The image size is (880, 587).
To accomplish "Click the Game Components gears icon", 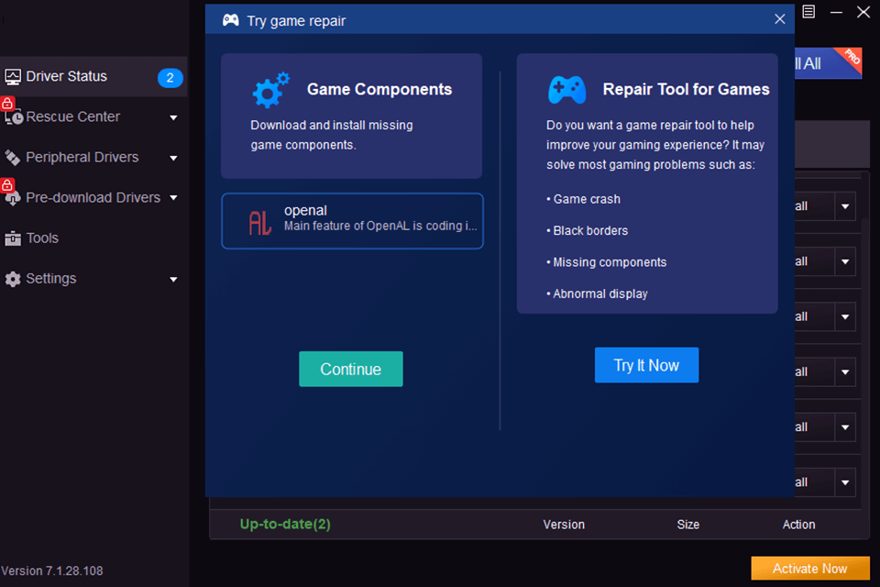I will (x=270, y=90).
